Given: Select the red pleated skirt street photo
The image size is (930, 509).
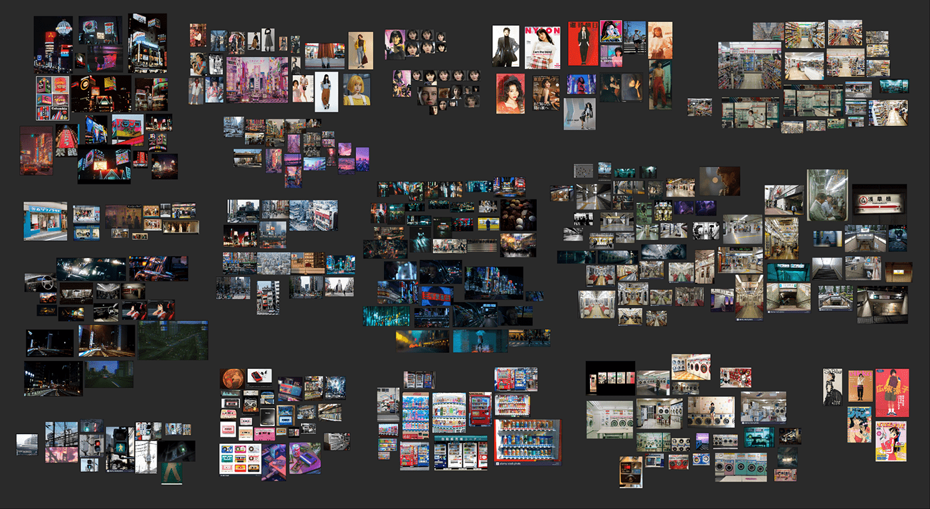Looking at the screenshot, I should [325, 56].
